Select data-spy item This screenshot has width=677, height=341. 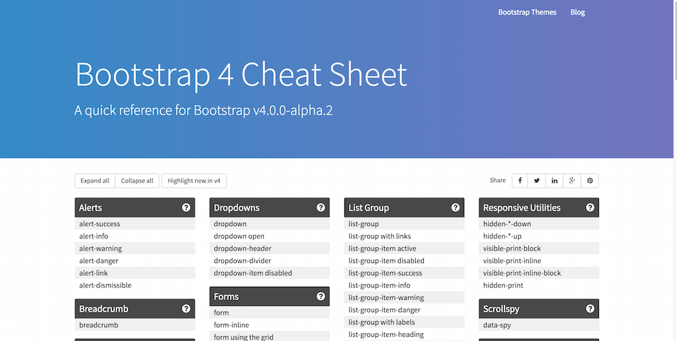539,325
